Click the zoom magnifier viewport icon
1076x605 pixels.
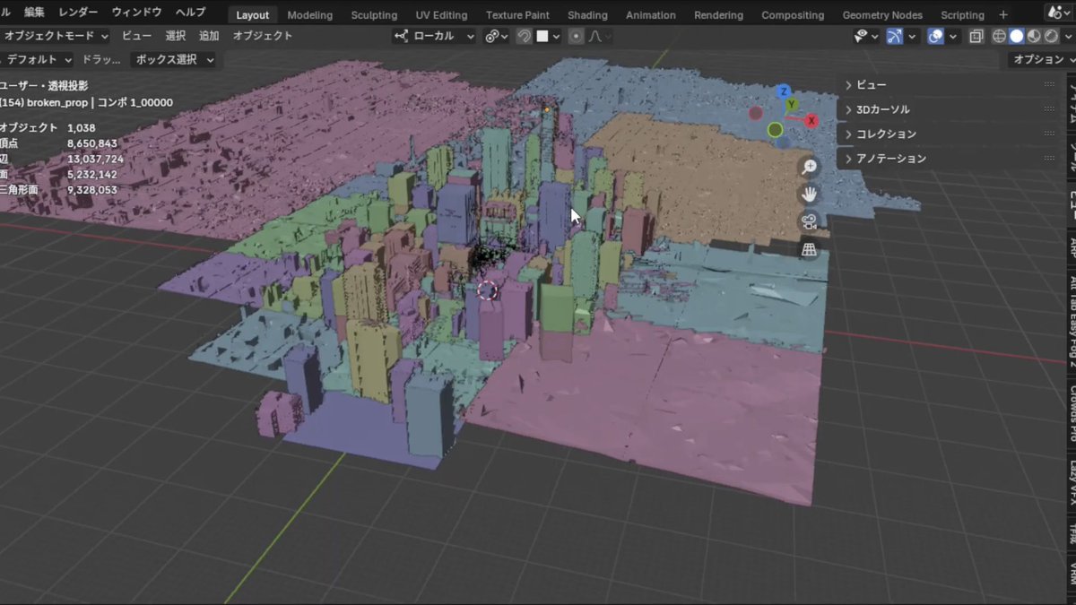click(x=810, y=167)
